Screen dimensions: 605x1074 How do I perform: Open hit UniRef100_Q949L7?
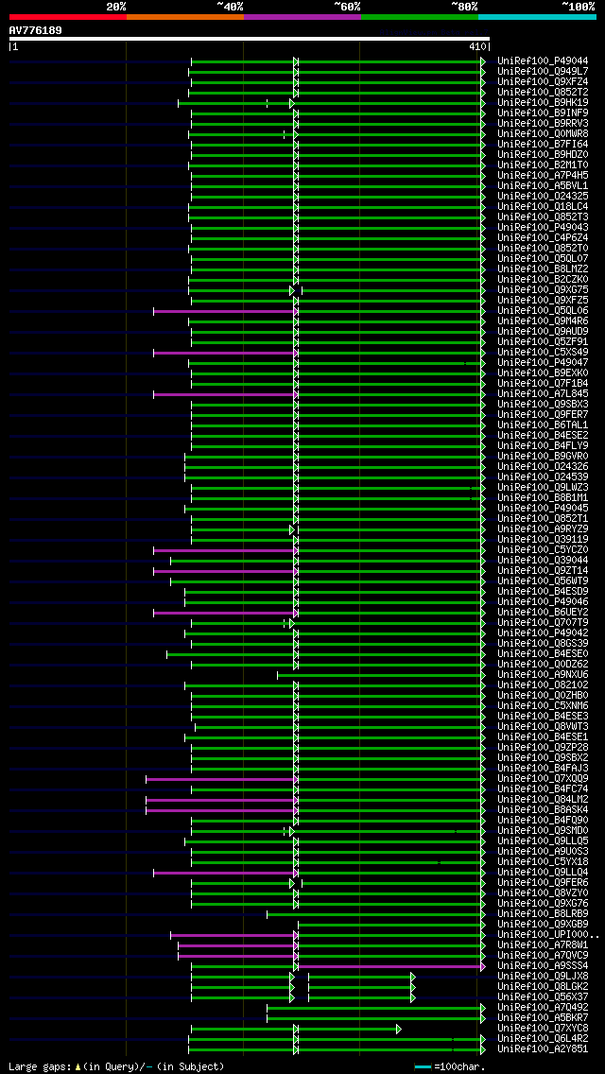coord(543,71)
